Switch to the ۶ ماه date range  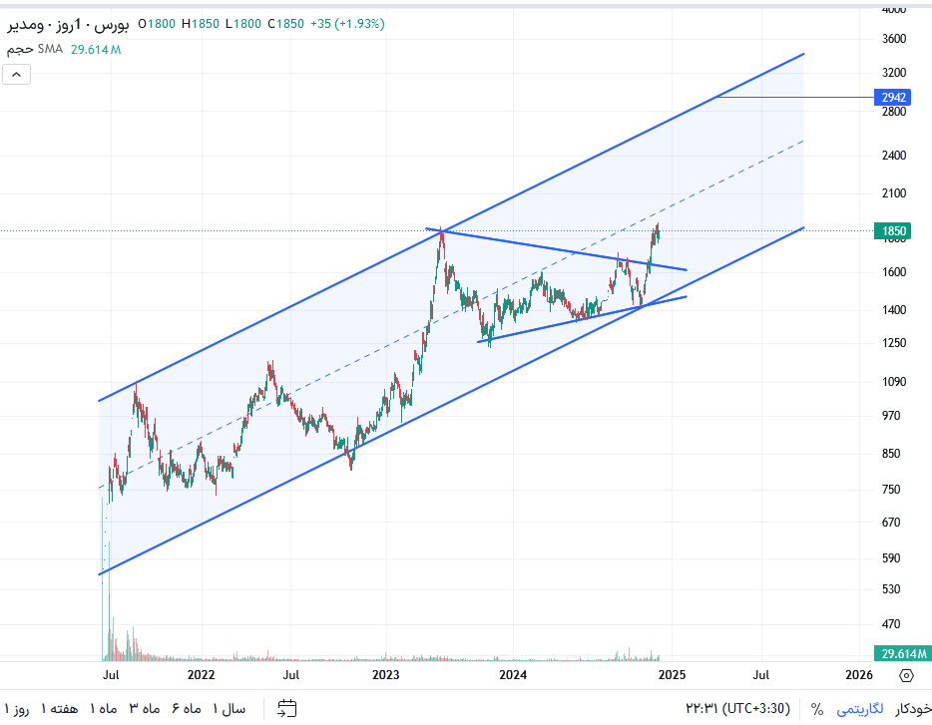(187, 709)
